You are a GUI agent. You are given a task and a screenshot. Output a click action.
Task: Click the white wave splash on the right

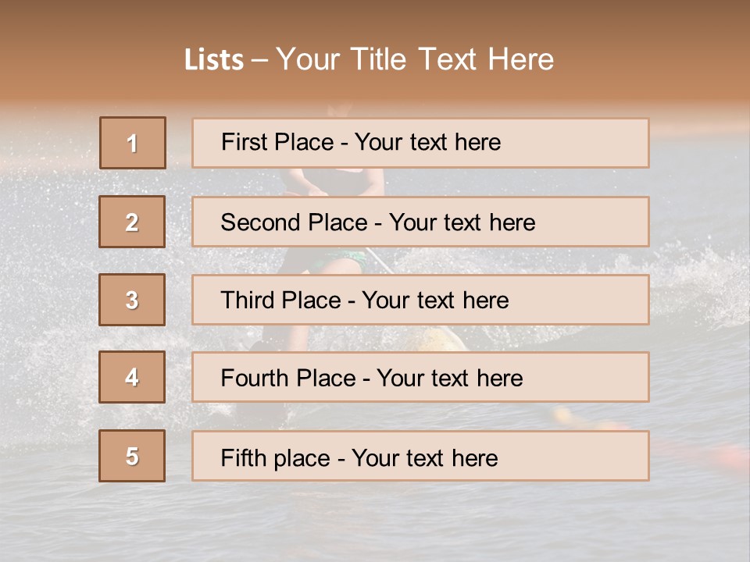point(703,286)
